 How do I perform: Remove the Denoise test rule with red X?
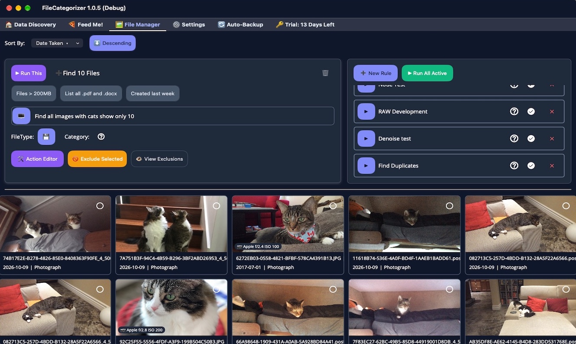tap(552, 139)
